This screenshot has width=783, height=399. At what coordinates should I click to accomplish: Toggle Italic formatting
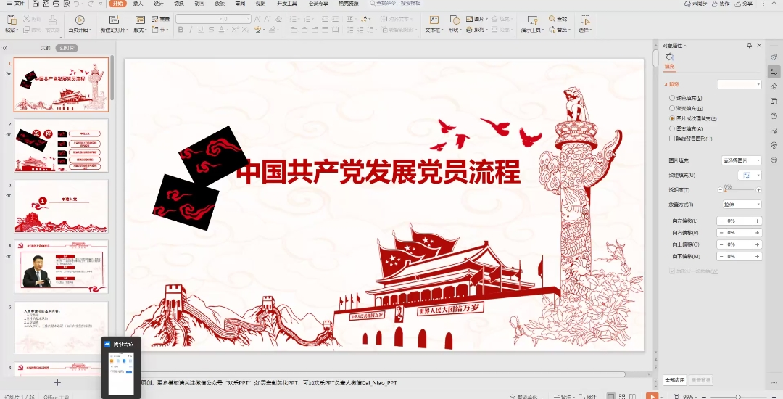(191, 30)
